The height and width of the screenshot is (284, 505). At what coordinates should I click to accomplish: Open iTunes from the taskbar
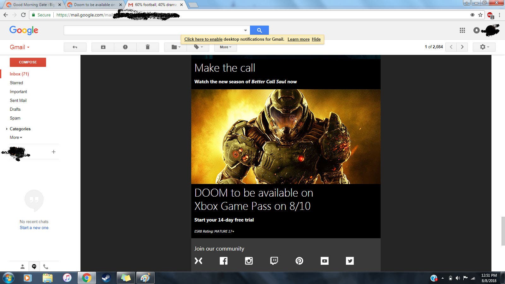click(67, 278)
